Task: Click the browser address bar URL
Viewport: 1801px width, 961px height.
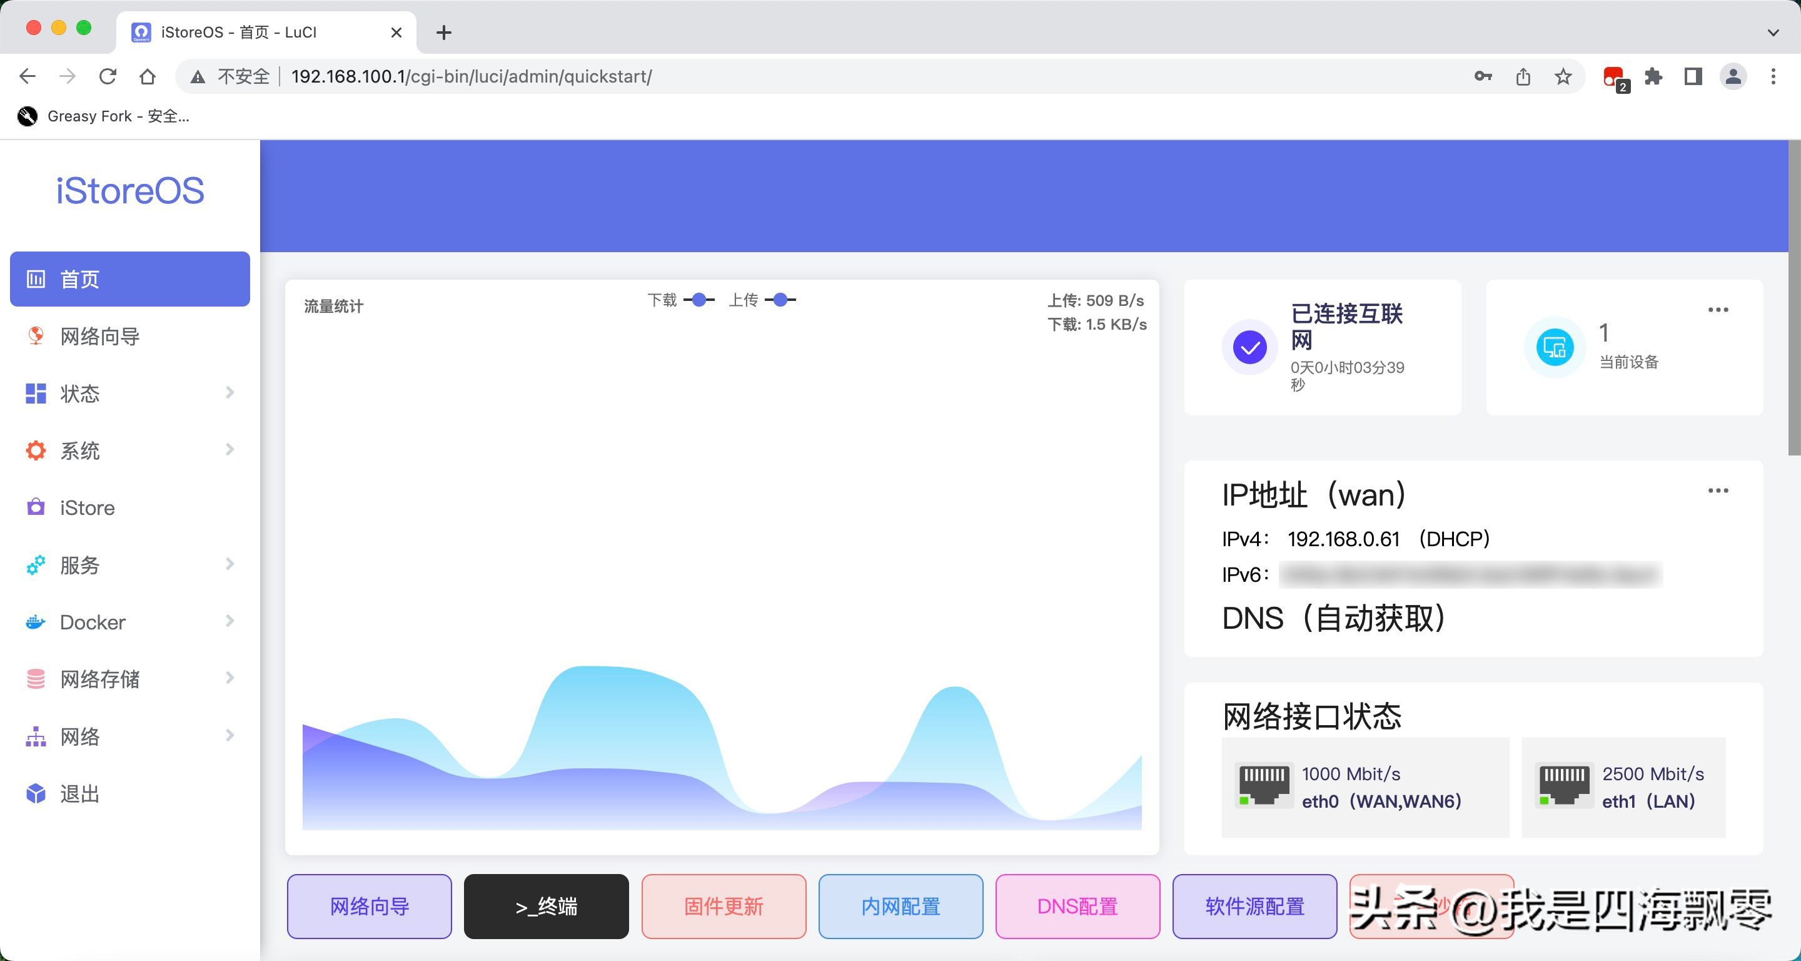Action: tap(472, 76)
